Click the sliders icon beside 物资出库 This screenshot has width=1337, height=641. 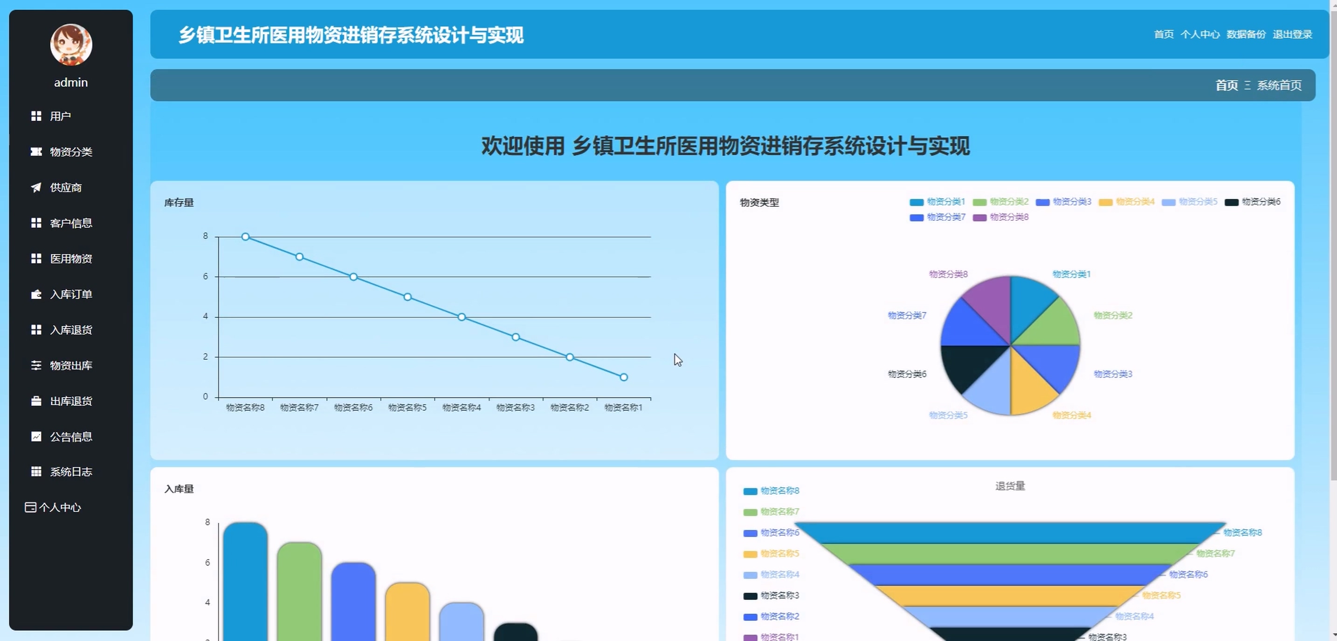[x=36, y=366]
